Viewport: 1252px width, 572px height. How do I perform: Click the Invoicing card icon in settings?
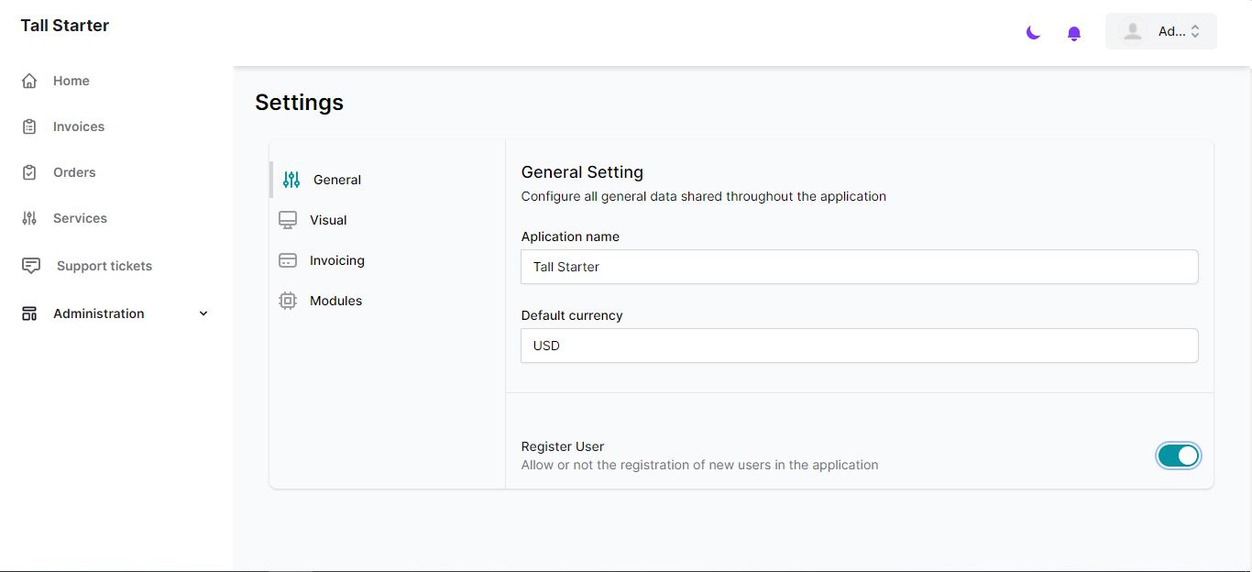[x=288, y=260]
